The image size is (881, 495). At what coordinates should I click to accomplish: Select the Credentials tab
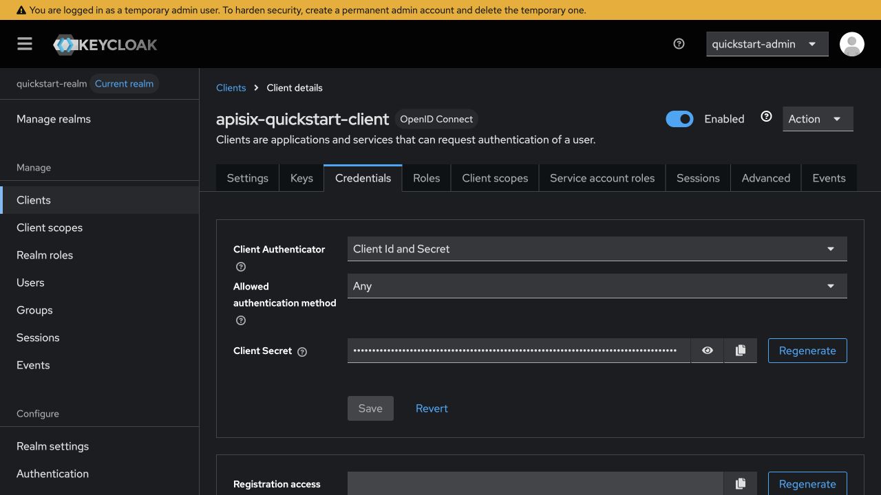click(363, 178)
